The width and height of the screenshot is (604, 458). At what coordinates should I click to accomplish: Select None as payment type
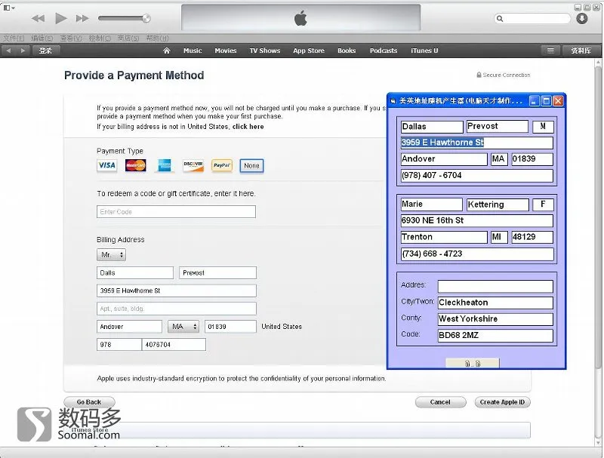pyautogui.click(x=251, y=165)
